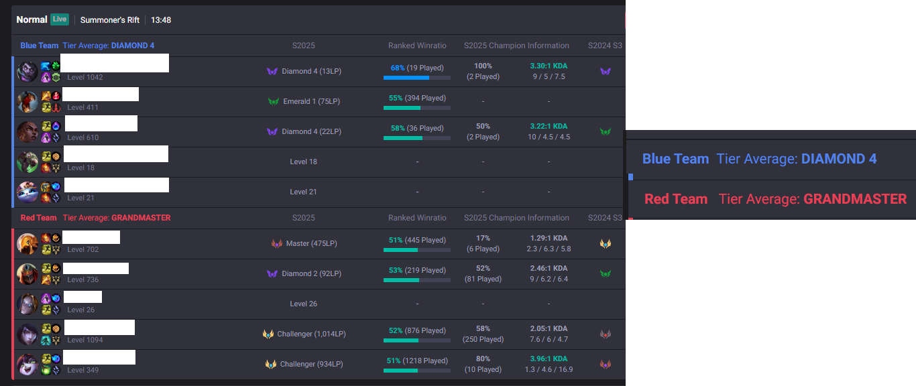The height and width of the screenshot is (386, 916).
Task: Open the Yuumi portrait beside Level 21
Action: tap(28, 192)
